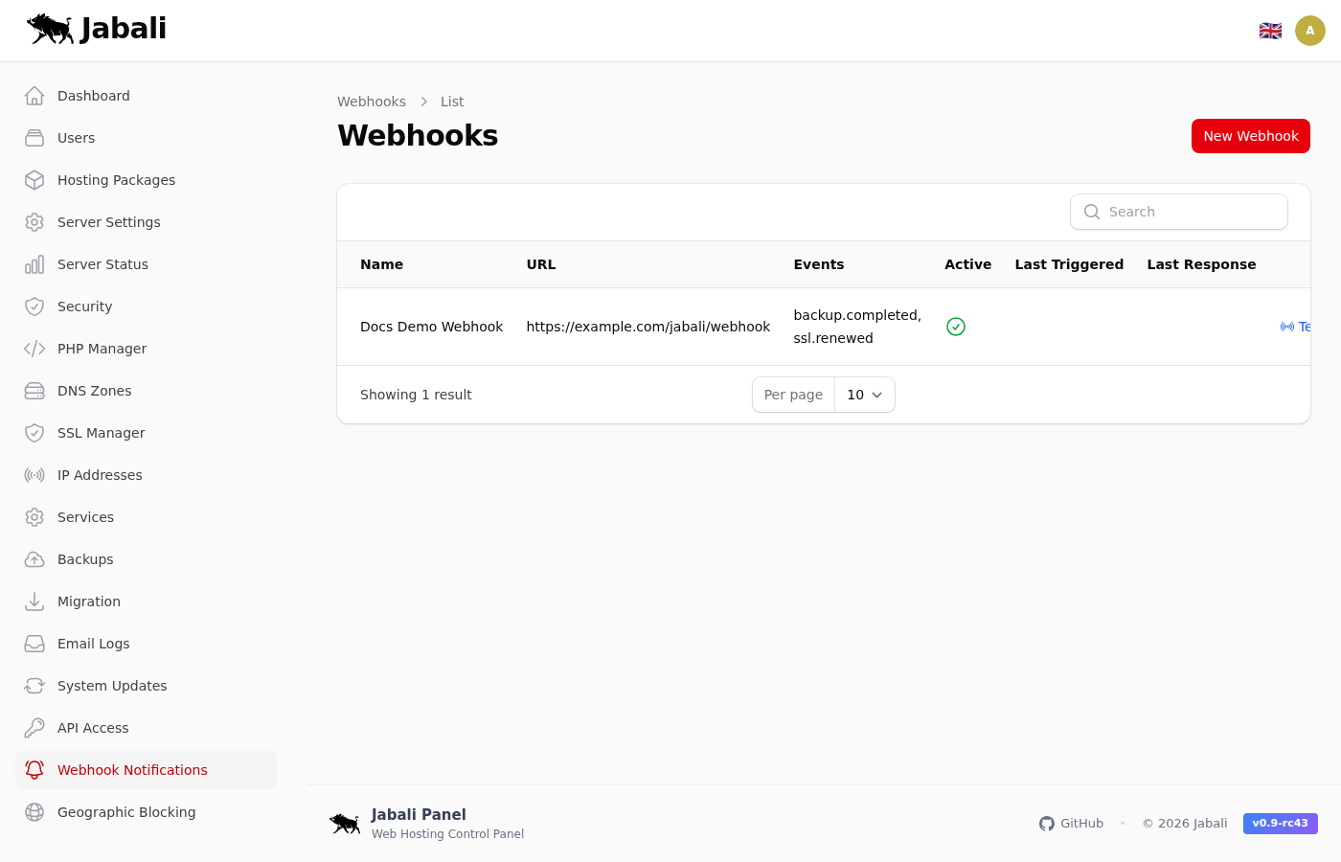Image resolution: width=1341 pixels, height=862 pixels.
Task: Go to DNS Zones in sidebar
Action: 94,391
